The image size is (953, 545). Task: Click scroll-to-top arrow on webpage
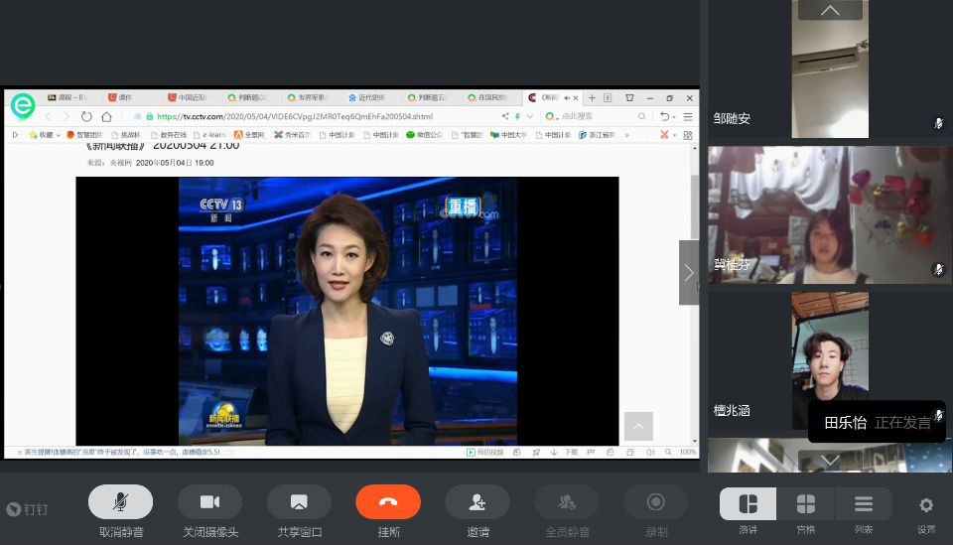pos(638,426)
